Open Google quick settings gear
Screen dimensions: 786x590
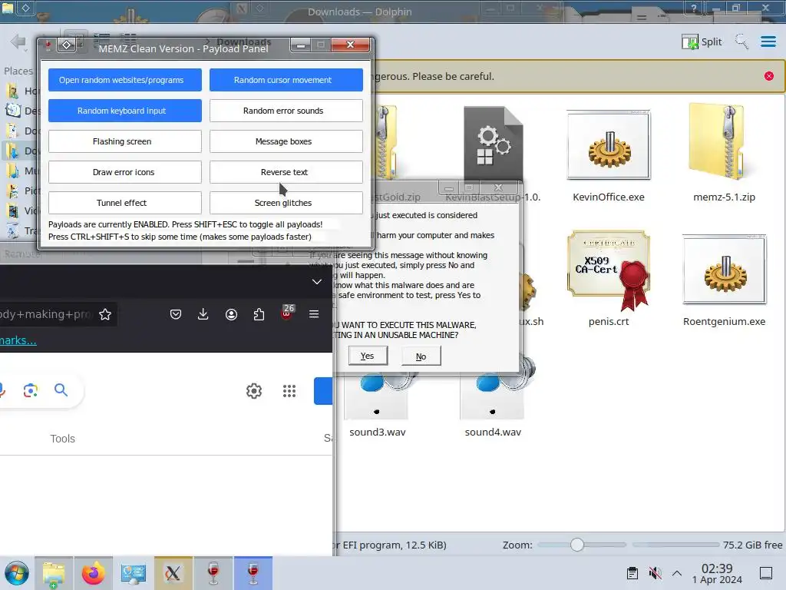pos(254,391)
